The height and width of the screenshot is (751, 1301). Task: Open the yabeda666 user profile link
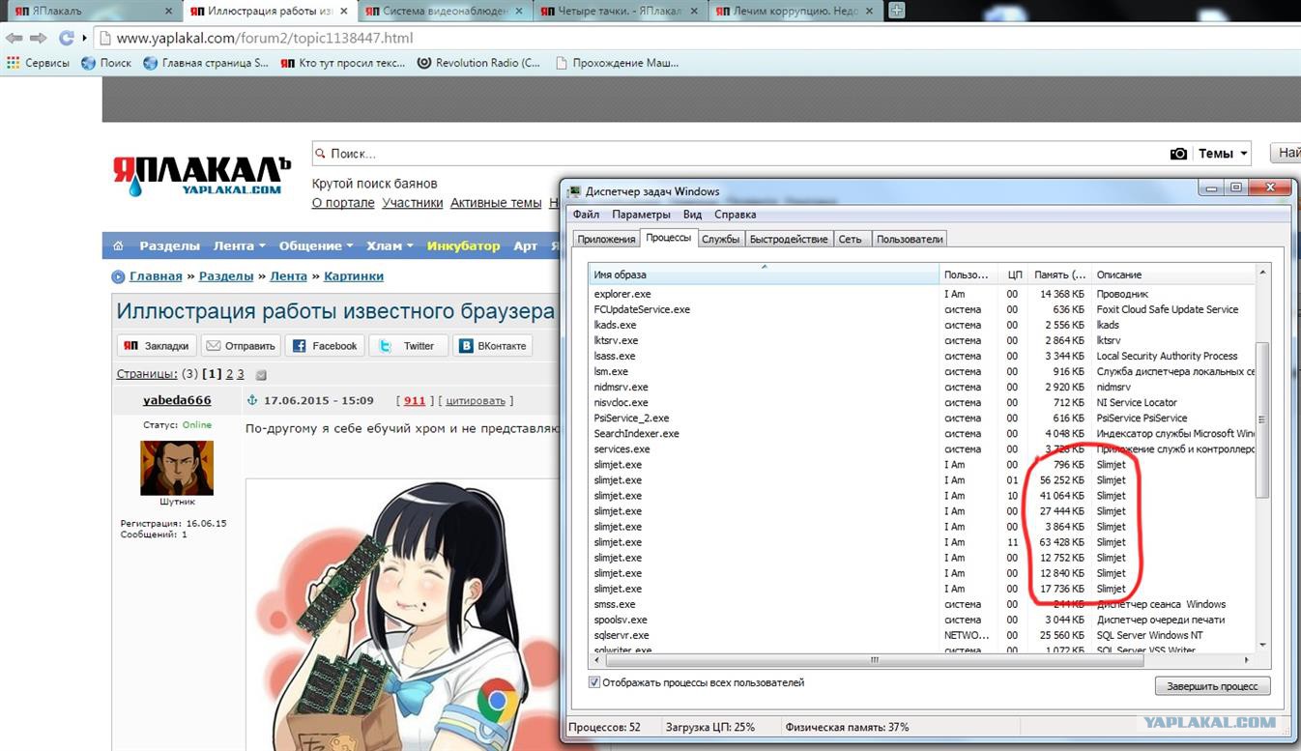[x=177, y=400]
